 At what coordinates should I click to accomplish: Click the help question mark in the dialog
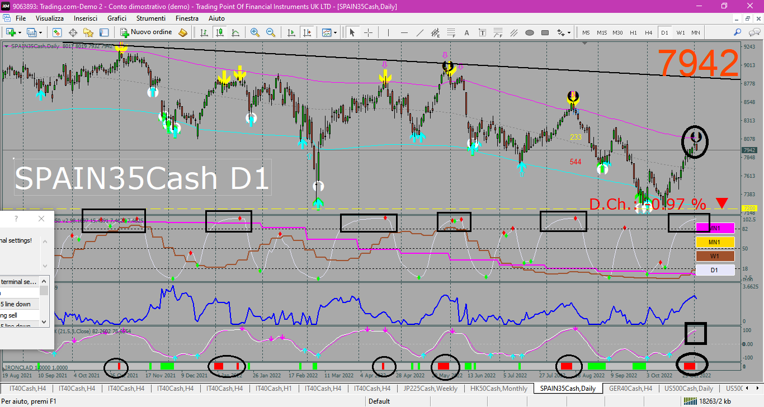16,219
